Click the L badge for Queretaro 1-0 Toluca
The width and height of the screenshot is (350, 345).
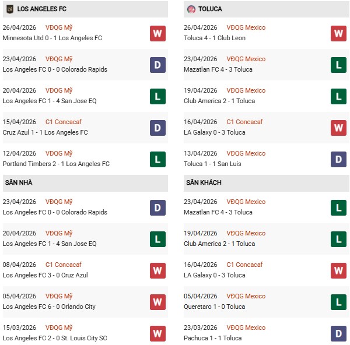[339, 302]
